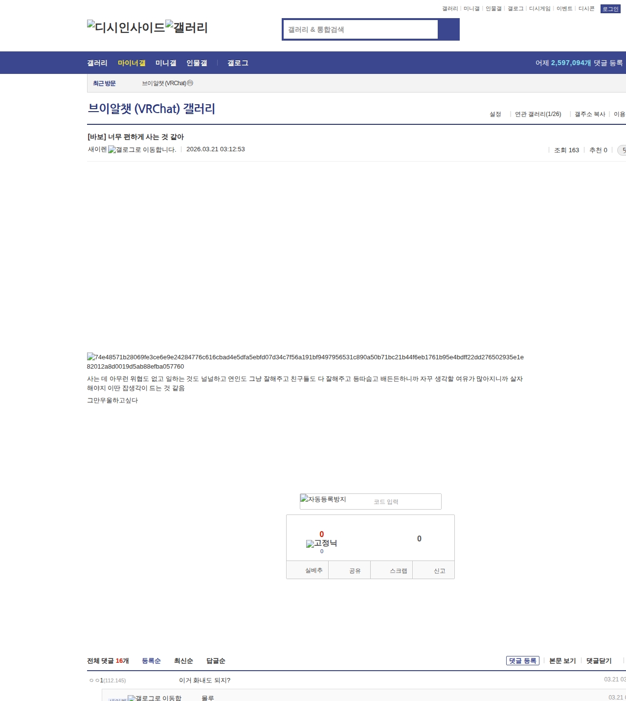This screenshot has height=701, width=626.
Task: Click the minor gallery ⓜ icon beside 브이알챗(VRChat)
Action: [190, 83]
